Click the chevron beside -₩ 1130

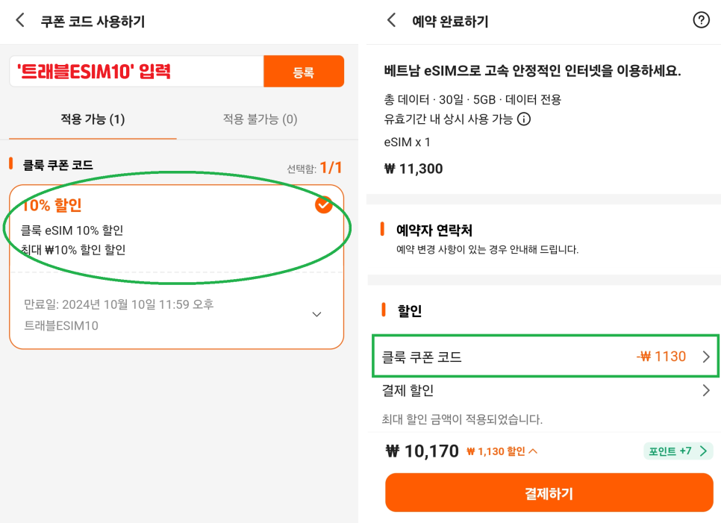706,357
